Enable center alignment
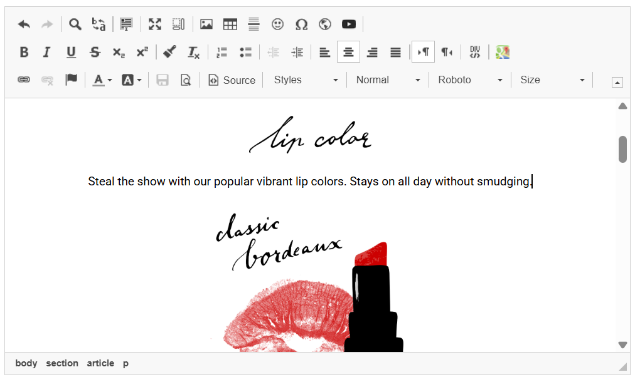Image resolution: width=635 pixels, height=382 pixels. coord(348,52)
